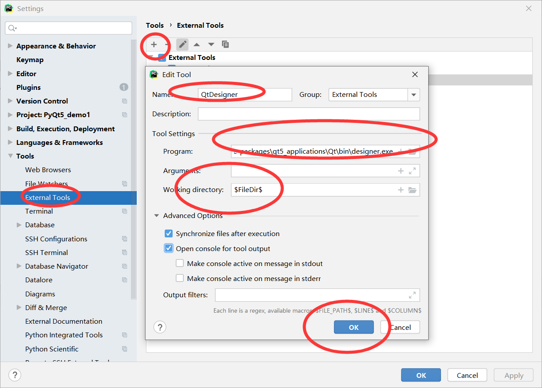Toggle Open console for tool output

point(168,248)
